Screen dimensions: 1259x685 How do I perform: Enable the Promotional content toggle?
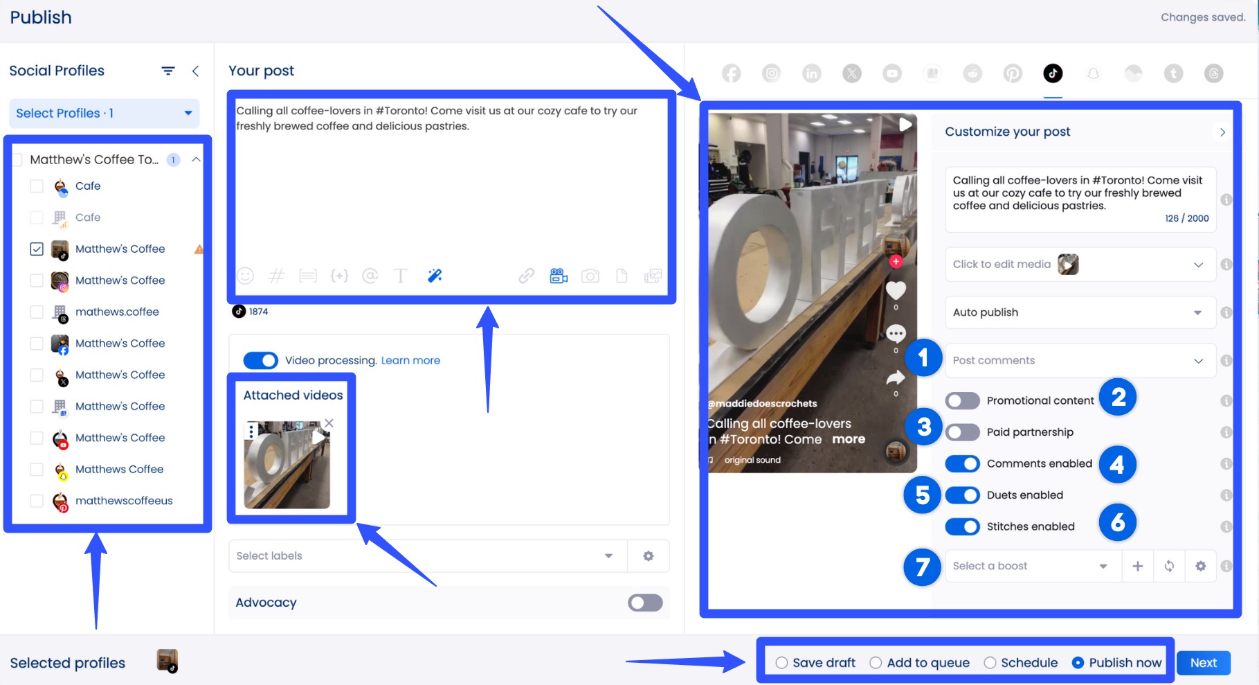(962, 400)
